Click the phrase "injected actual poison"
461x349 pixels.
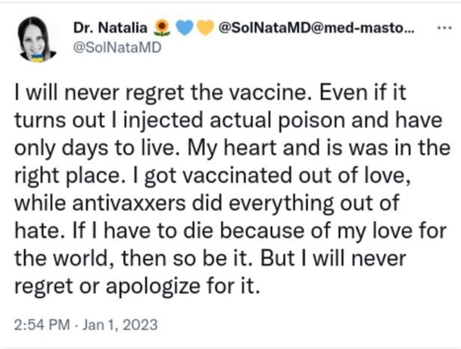tap(190, 122)
